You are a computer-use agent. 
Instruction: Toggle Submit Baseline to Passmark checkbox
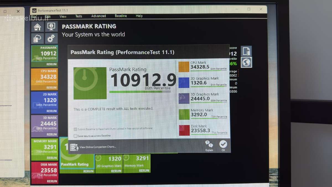point(76,129)
